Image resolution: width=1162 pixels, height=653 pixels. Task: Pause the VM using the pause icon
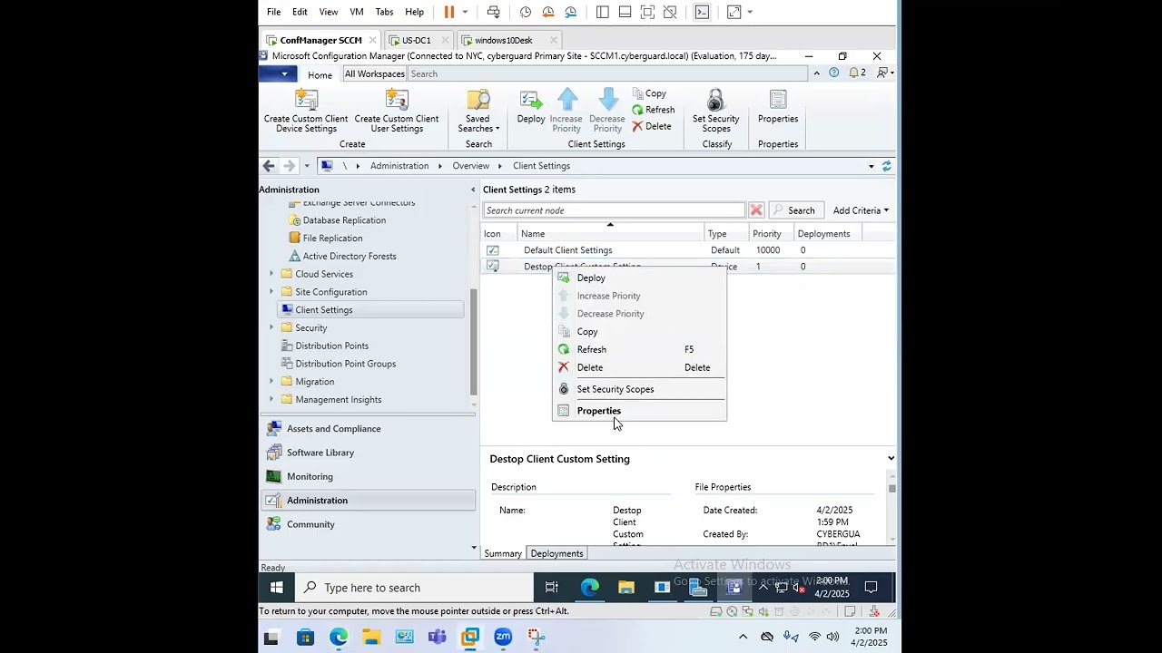(x=448, y=12)
